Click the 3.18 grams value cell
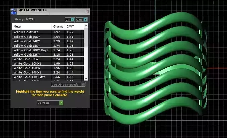Screen dimensions: 227x138 58,54
